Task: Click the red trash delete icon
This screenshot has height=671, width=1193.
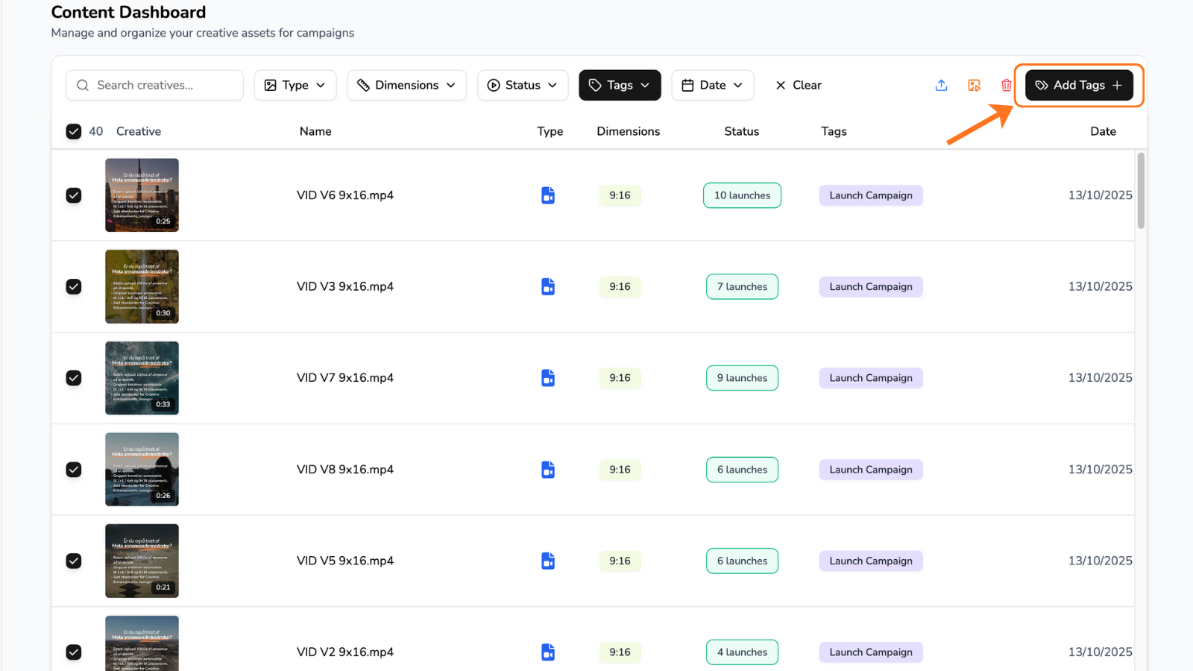Action: tap(1006, 85)
